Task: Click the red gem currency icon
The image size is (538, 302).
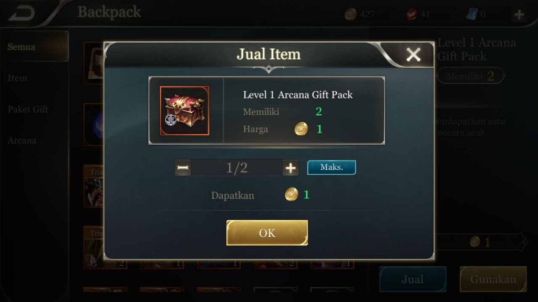Action: pos(411,14)
